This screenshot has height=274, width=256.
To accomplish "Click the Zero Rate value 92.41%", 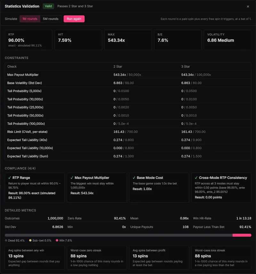I will coord(120,218).
